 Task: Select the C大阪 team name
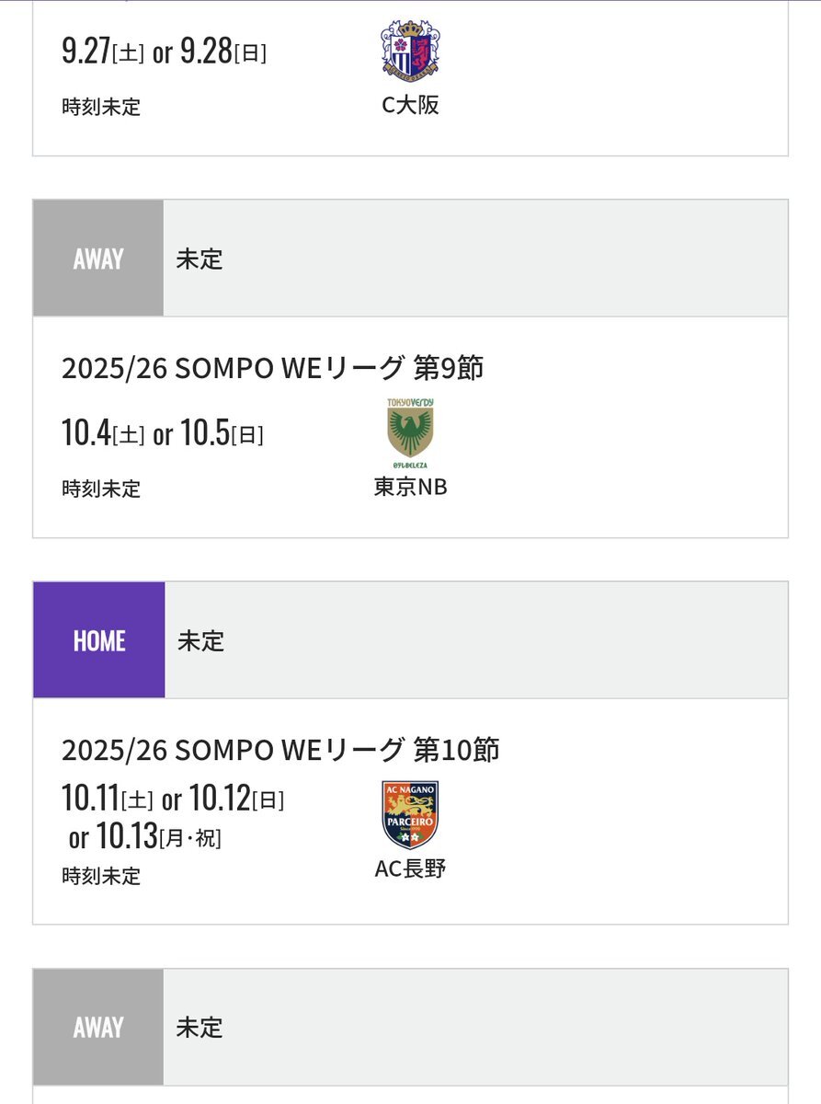[410, 105]
